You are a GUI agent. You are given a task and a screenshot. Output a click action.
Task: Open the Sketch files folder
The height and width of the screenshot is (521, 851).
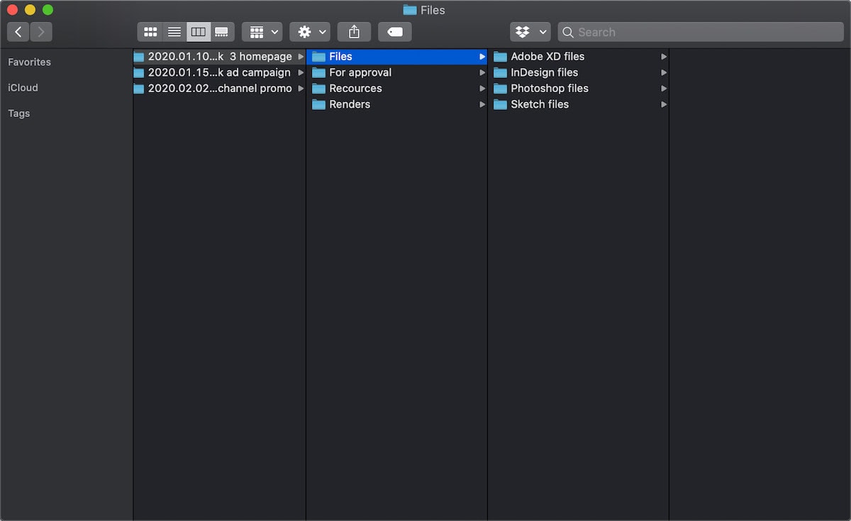[579, 104]
